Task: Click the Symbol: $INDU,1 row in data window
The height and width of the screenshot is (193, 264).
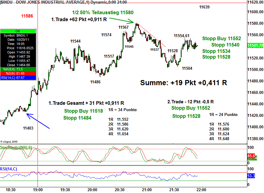Action: click(18, 35)
